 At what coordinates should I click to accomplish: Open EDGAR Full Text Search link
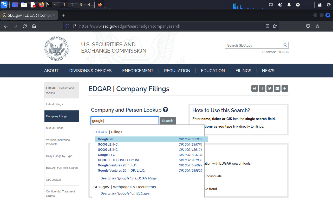[62, 168]
